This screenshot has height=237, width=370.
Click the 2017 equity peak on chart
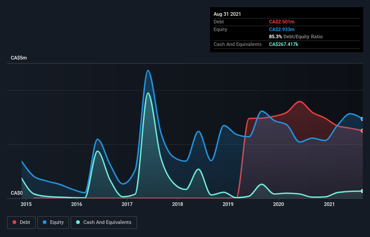coord(148,70)
